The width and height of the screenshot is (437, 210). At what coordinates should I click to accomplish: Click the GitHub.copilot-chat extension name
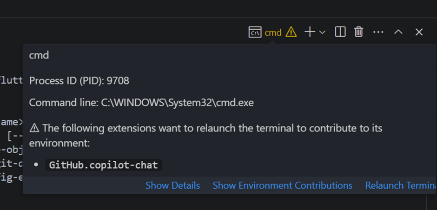click(x=103, y=165)
